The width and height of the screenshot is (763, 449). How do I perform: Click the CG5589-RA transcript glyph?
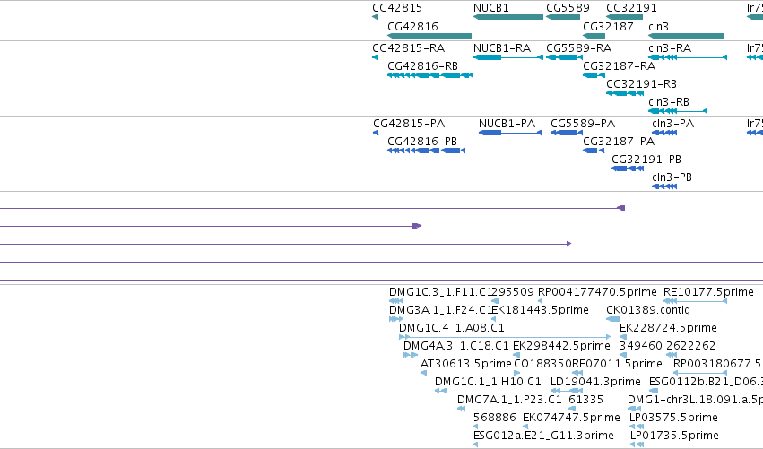tap(565, 57)
